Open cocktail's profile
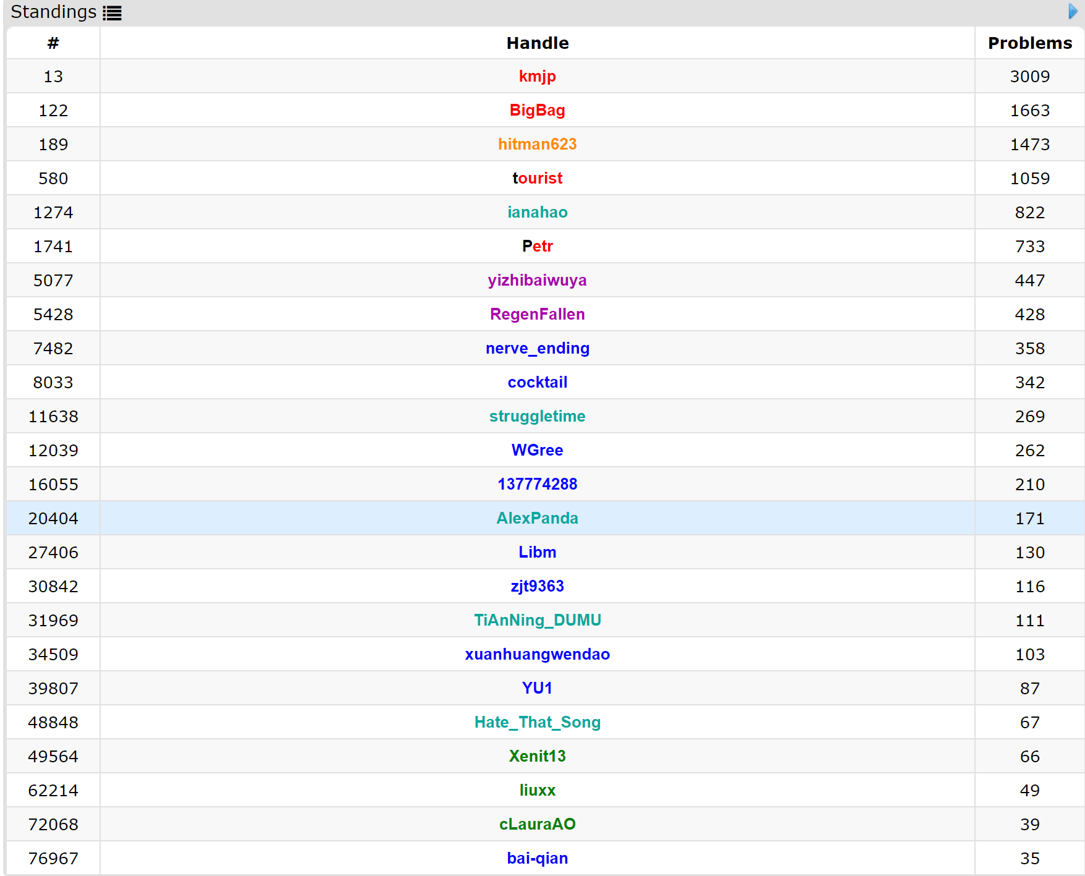Viewport: 1085px width, 876px height. (537, 383)
